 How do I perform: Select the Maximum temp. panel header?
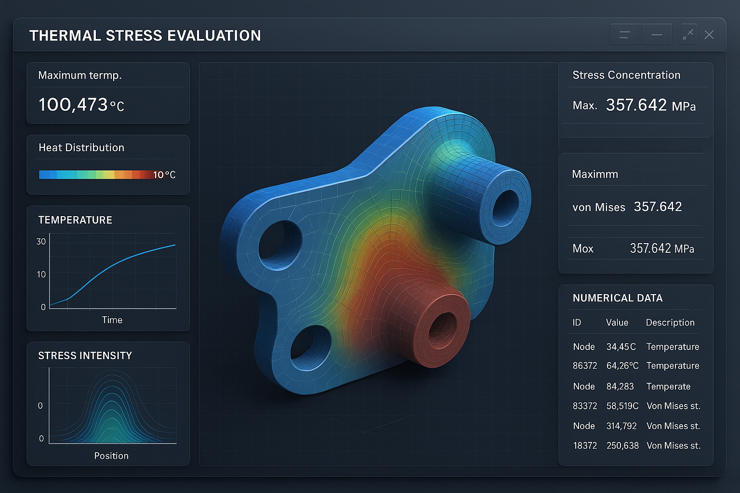tap(80, 76)
